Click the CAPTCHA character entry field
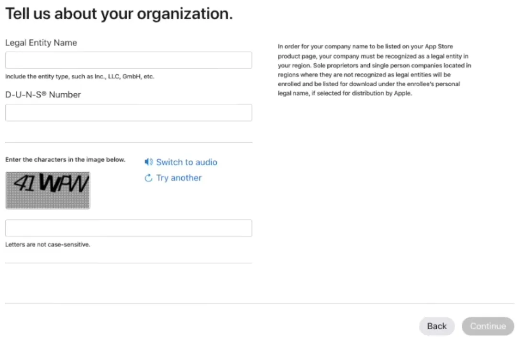Viewport: 522px width, 345px height. coord(128,228)
